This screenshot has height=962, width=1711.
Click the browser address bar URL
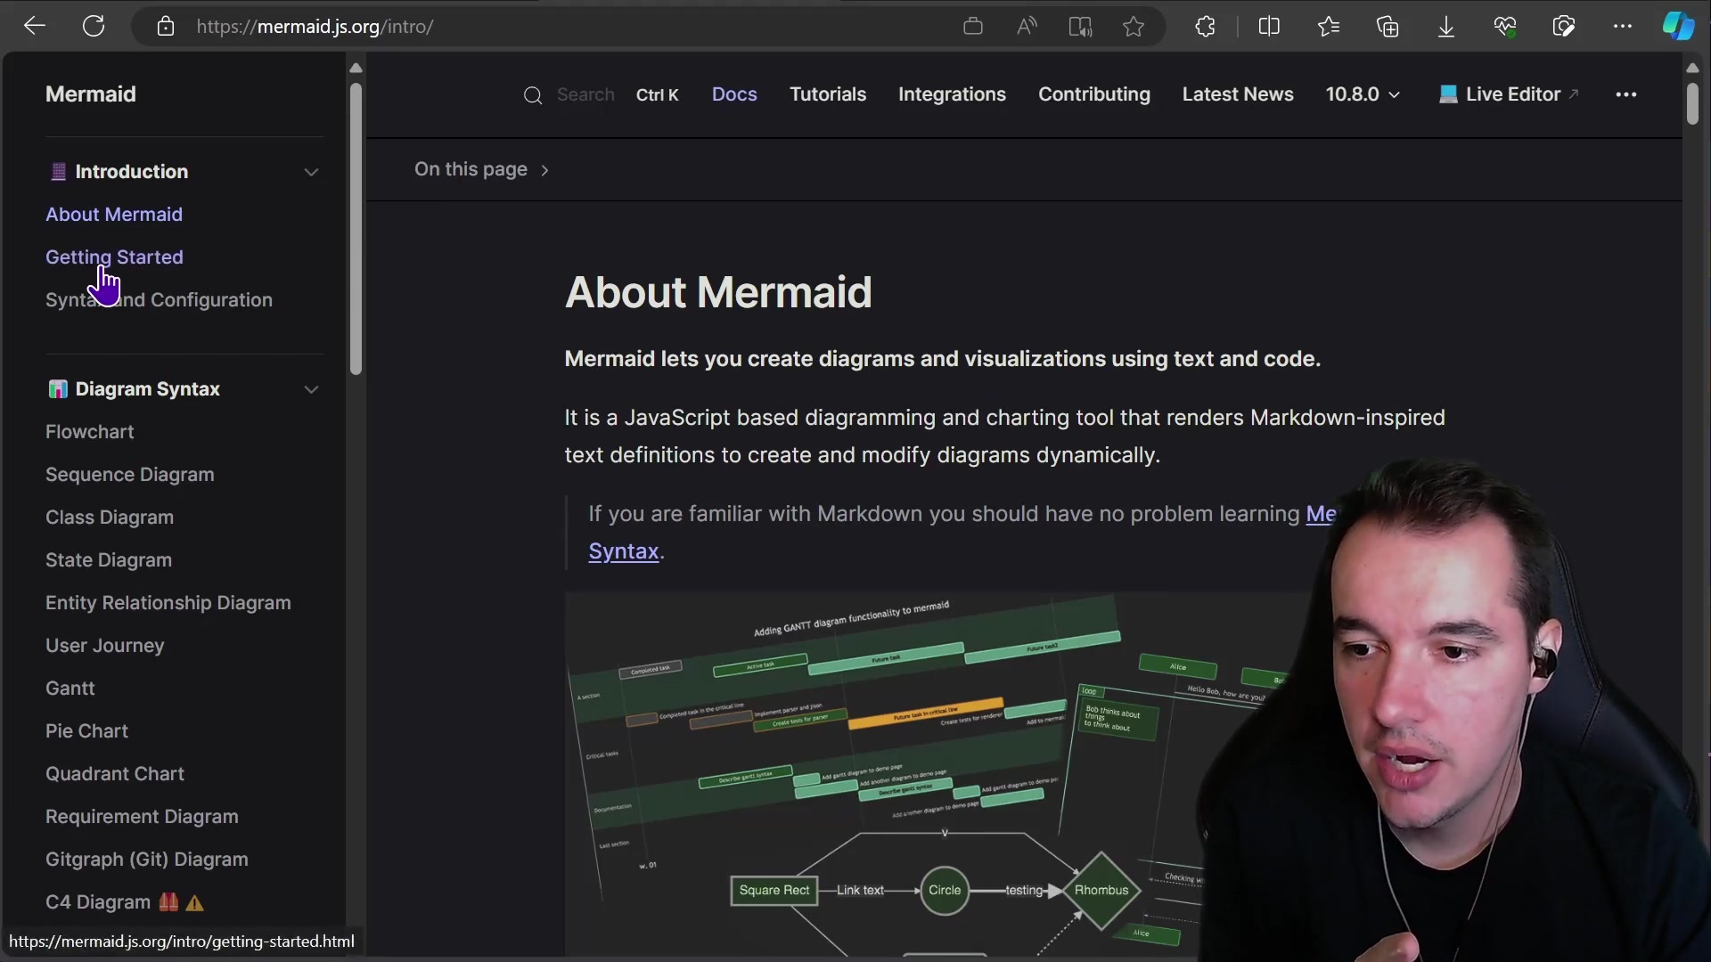click(x=315, y=27)
